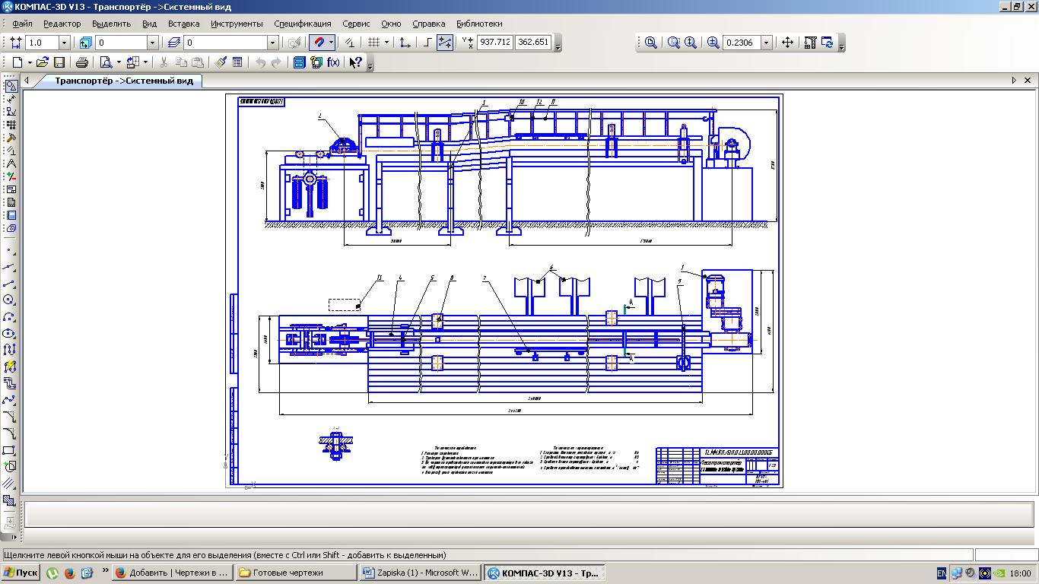The image size is (1039, 584).
Task: Click the Paste clipboard icon
Action: coord(198,62)
